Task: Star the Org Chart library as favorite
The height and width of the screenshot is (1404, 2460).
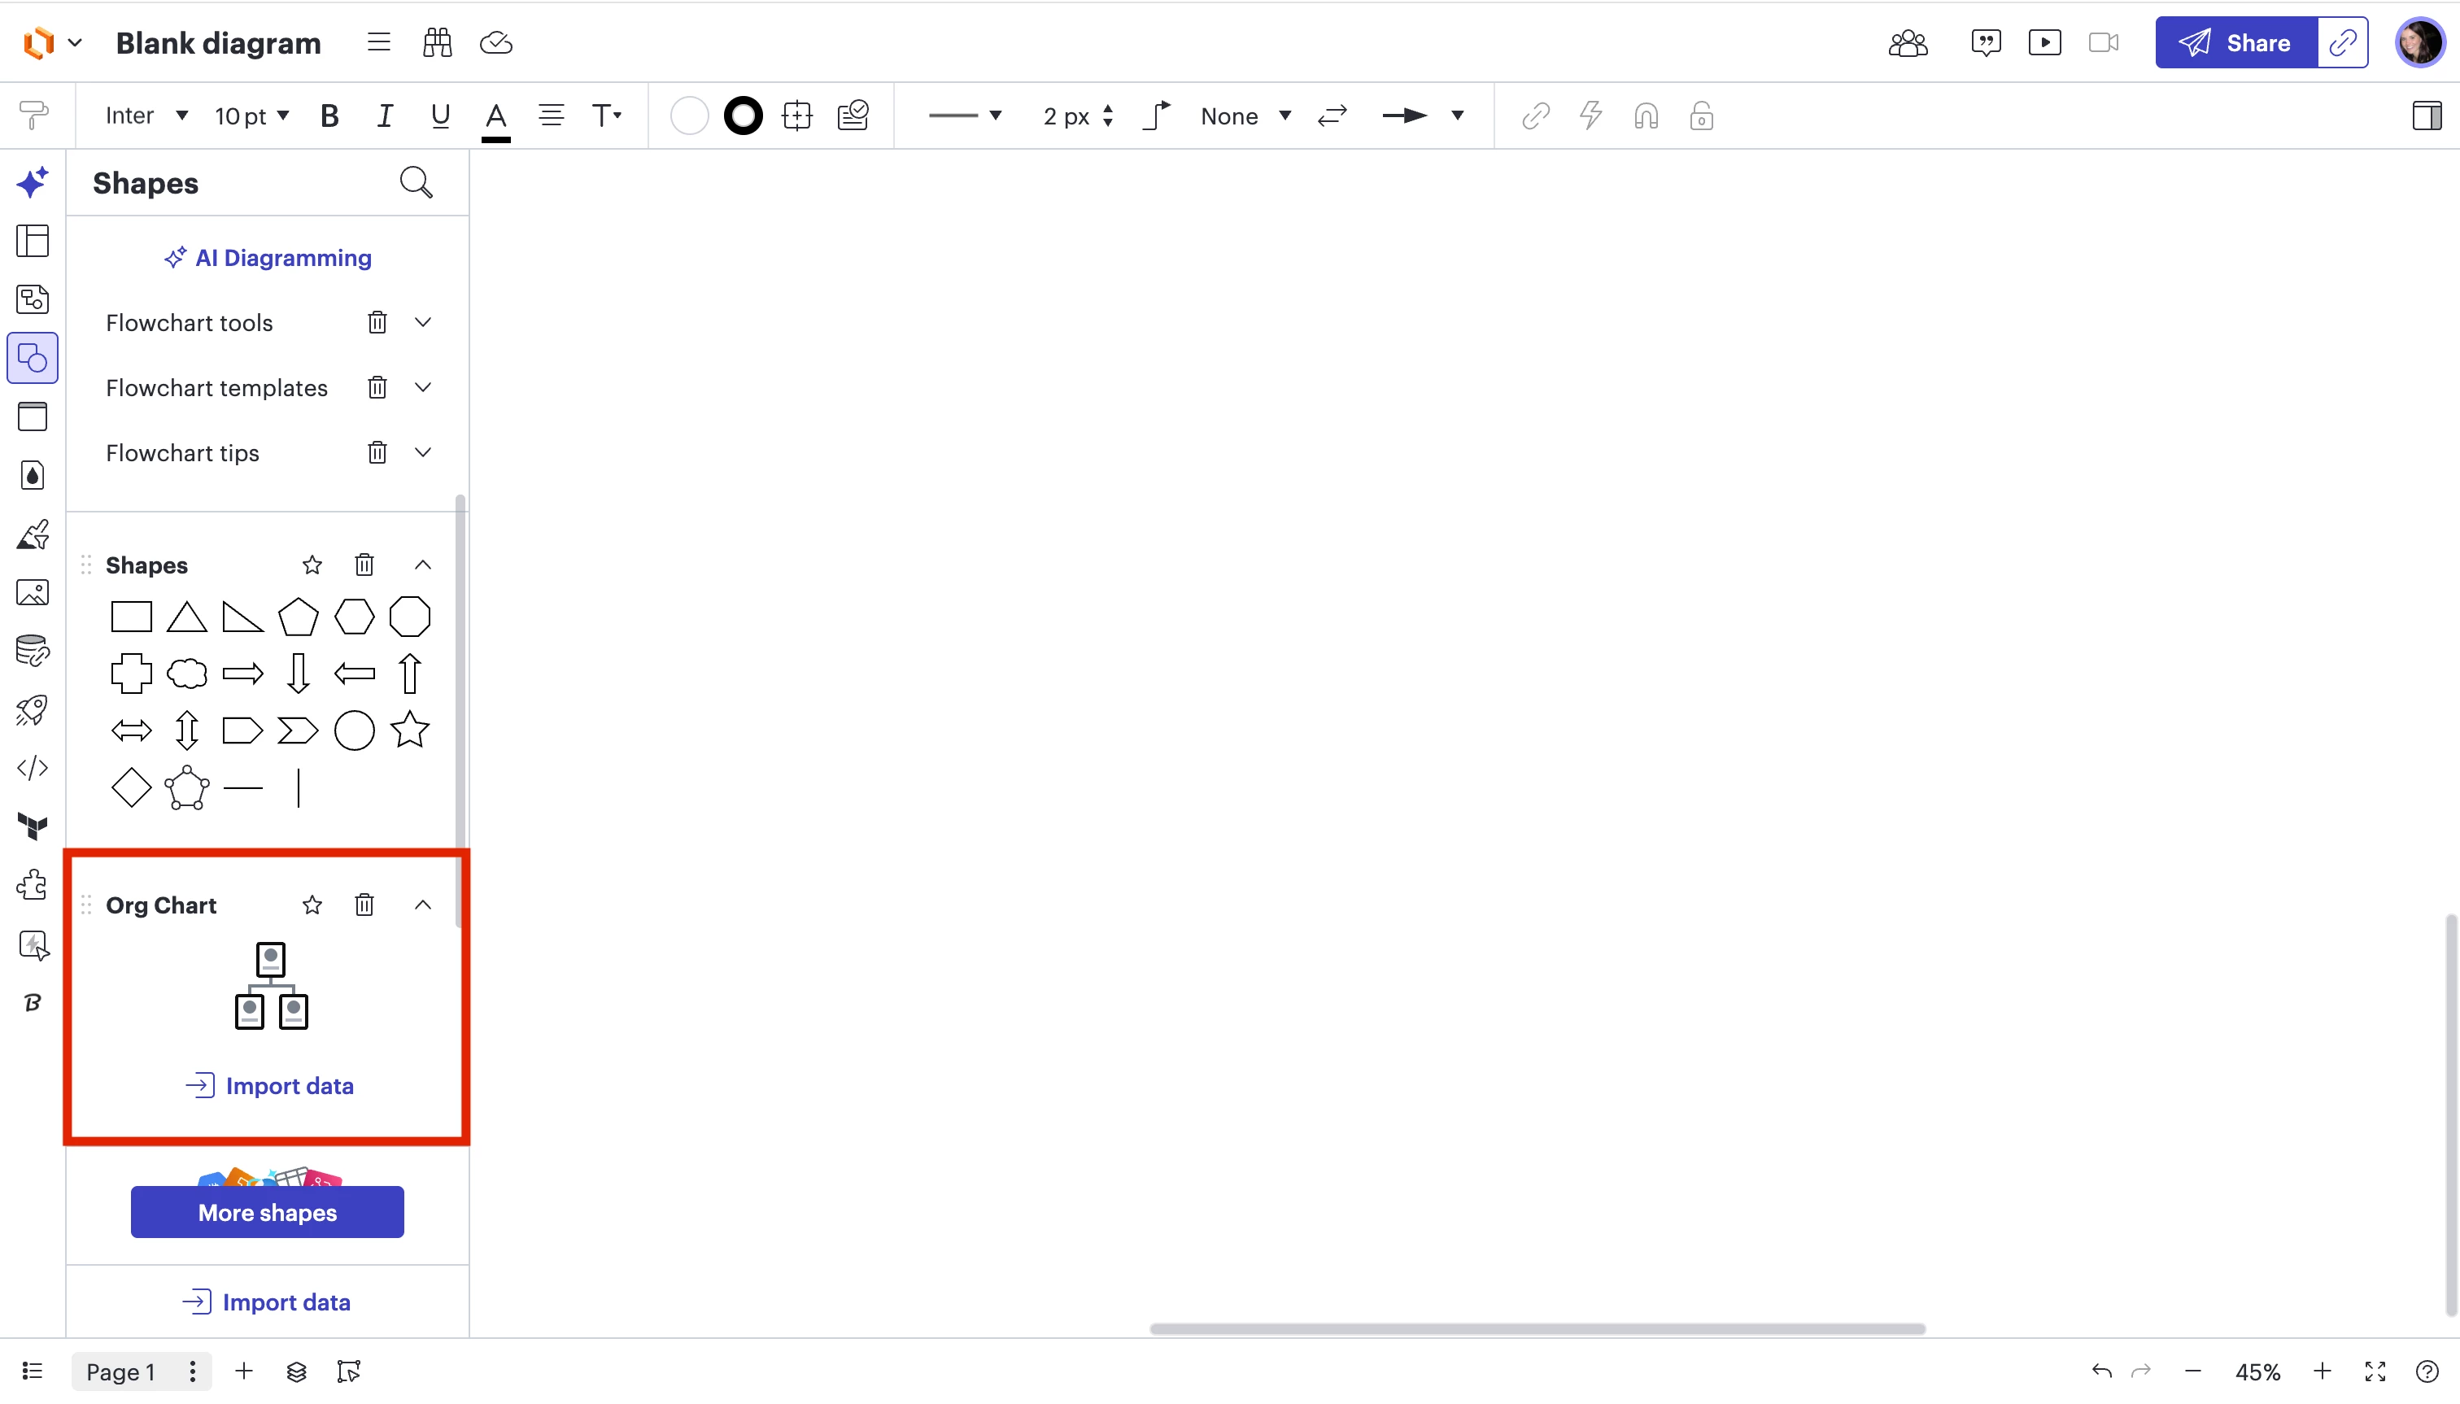Action: pyautogui.click(x=312, y=905)
